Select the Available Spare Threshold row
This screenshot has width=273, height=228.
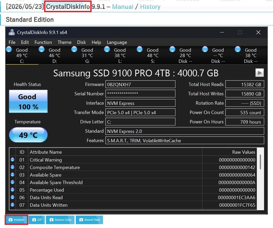(x=133, y=182)
